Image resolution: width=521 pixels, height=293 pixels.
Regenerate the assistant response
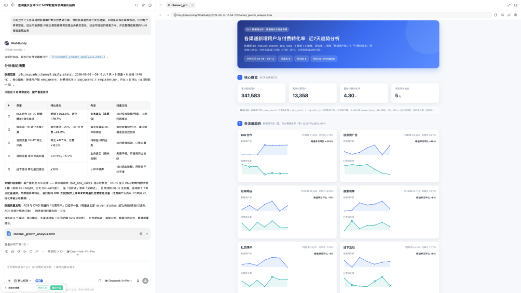[x=31, y=252]
